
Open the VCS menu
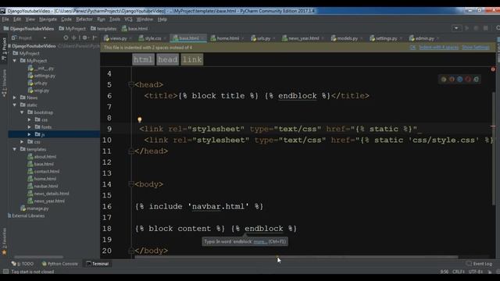point(128,20)
